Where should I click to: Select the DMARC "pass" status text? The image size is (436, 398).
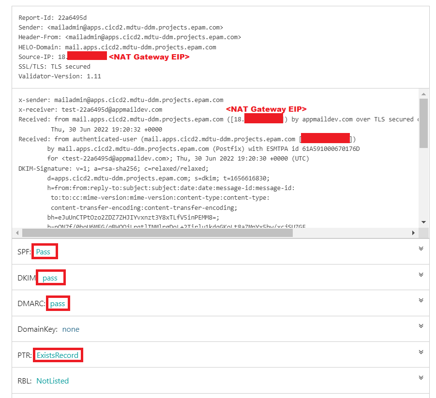point(58,304)
